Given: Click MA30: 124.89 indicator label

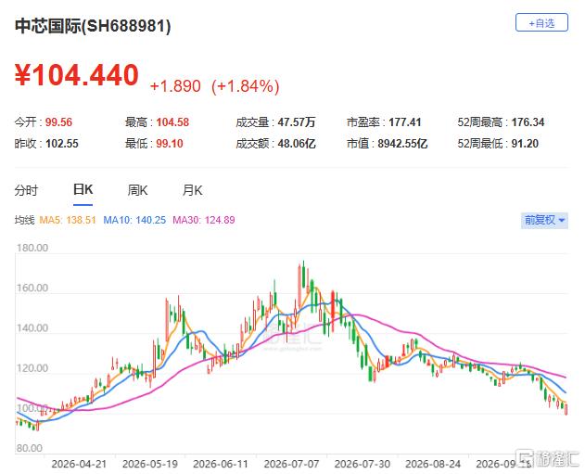Looking at the screenshot, I should [x=203, y=220].
